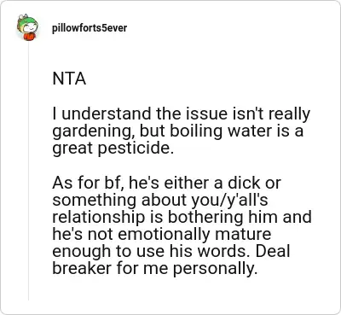Image resolution: width=341 pixels, height=315 pixels.
Task: Click the pillowforts5ever avatar icon
Action: click(27, 27)
